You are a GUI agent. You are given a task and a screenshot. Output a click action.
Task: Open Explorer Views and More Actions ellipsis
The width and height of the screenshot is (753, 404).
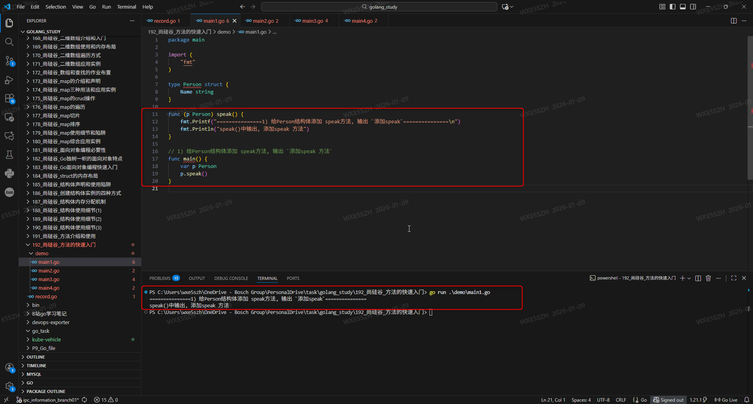(x=132, y=21)
